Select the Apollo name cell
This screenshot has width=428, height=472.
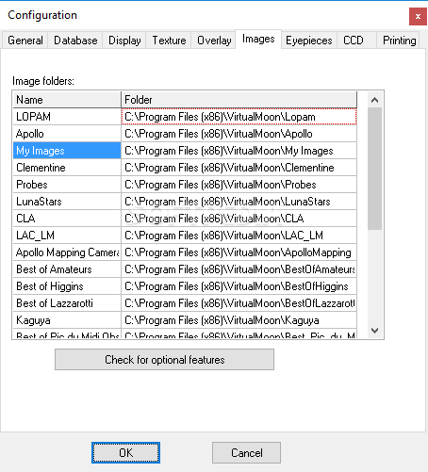point(67,134)
